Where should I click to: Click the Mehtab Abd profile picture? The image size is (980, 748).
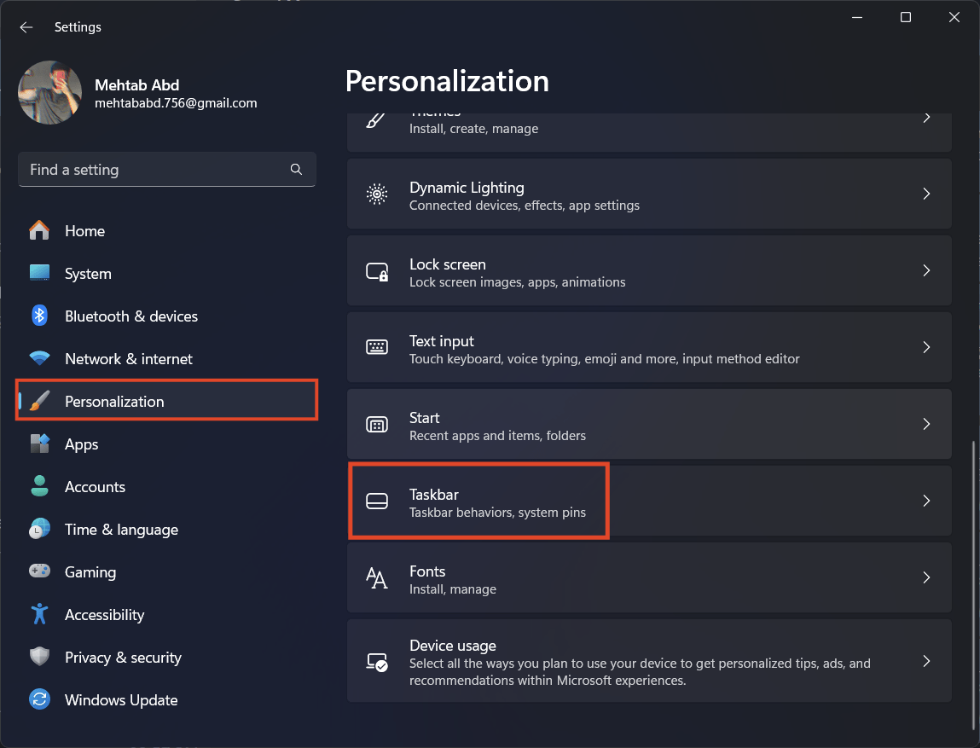coord(50,92)
